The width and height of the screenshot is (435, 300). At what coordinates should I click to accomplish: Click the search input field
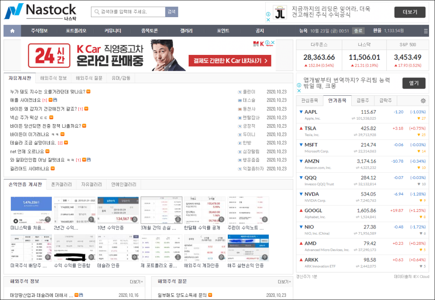128,12
